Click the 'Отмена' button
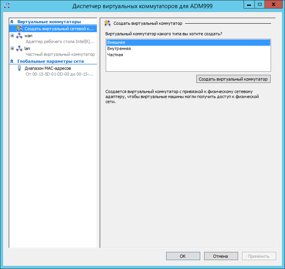The image size is (285, 269). pos(221,256)
